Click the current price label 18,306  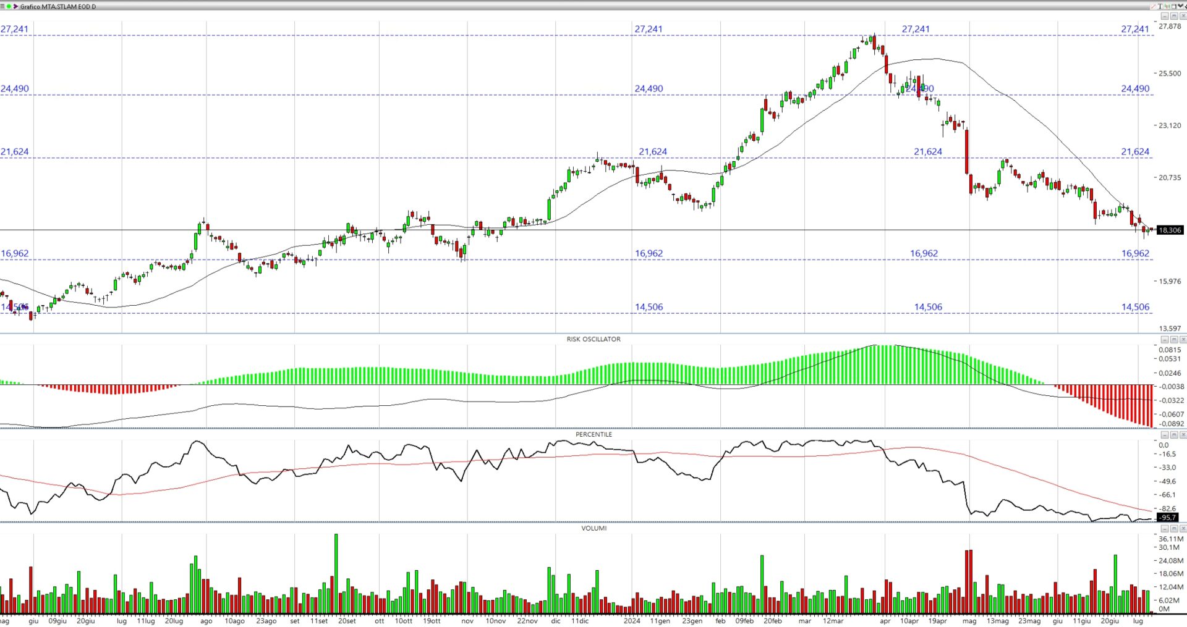point(1169,230)
